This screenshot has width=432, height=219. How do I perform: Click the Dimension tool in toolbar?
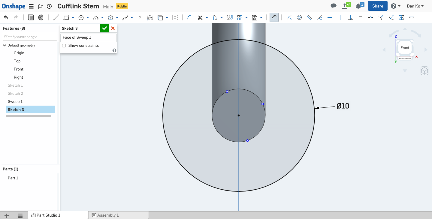[x=274, y=18]
